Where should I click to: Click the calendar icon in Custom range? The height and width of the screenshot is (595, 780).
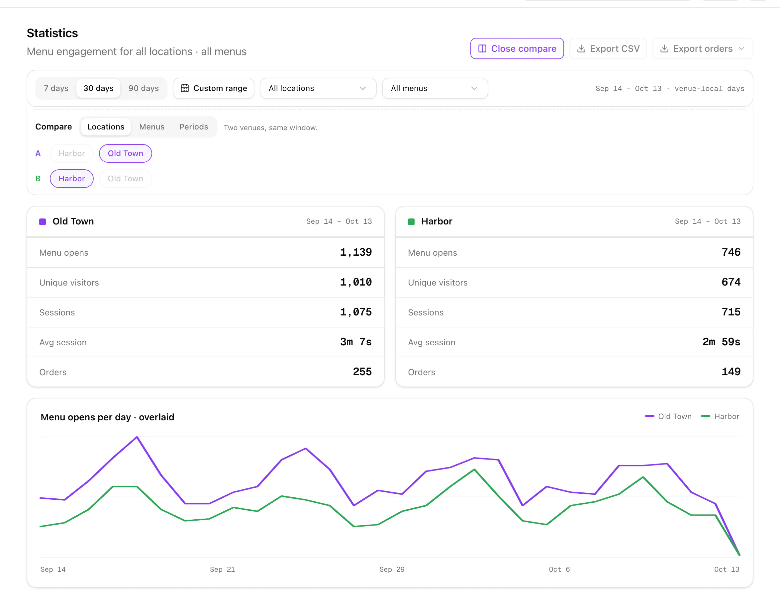185,88
